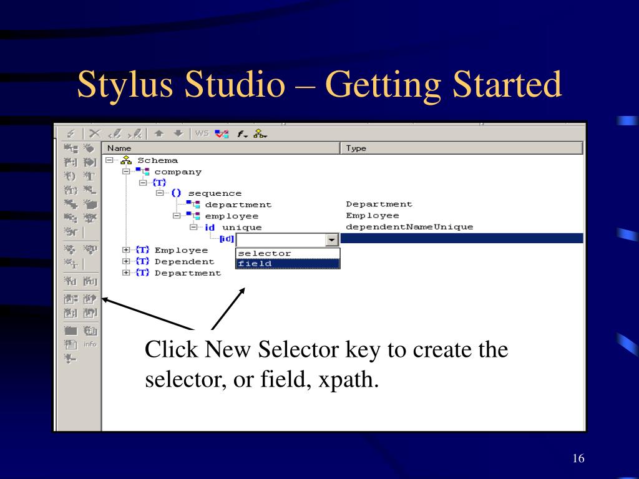Image resolution: width=639 pixels, height=479 pixels.
Task: Click the sidebar icon with small subscript T
Action: (71, 264)
